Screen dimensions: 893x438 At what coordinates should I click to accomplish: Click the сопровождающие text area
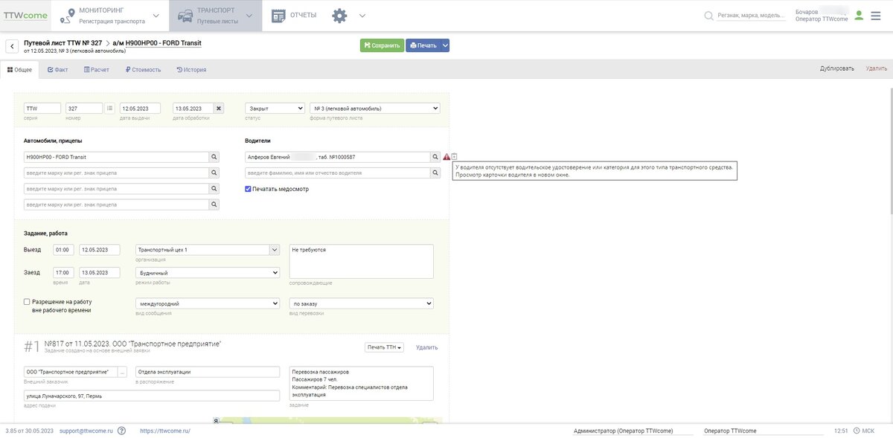[361, 262]
